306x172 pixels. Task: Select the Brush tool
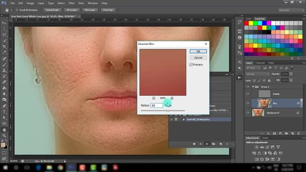tap(4, 64)
